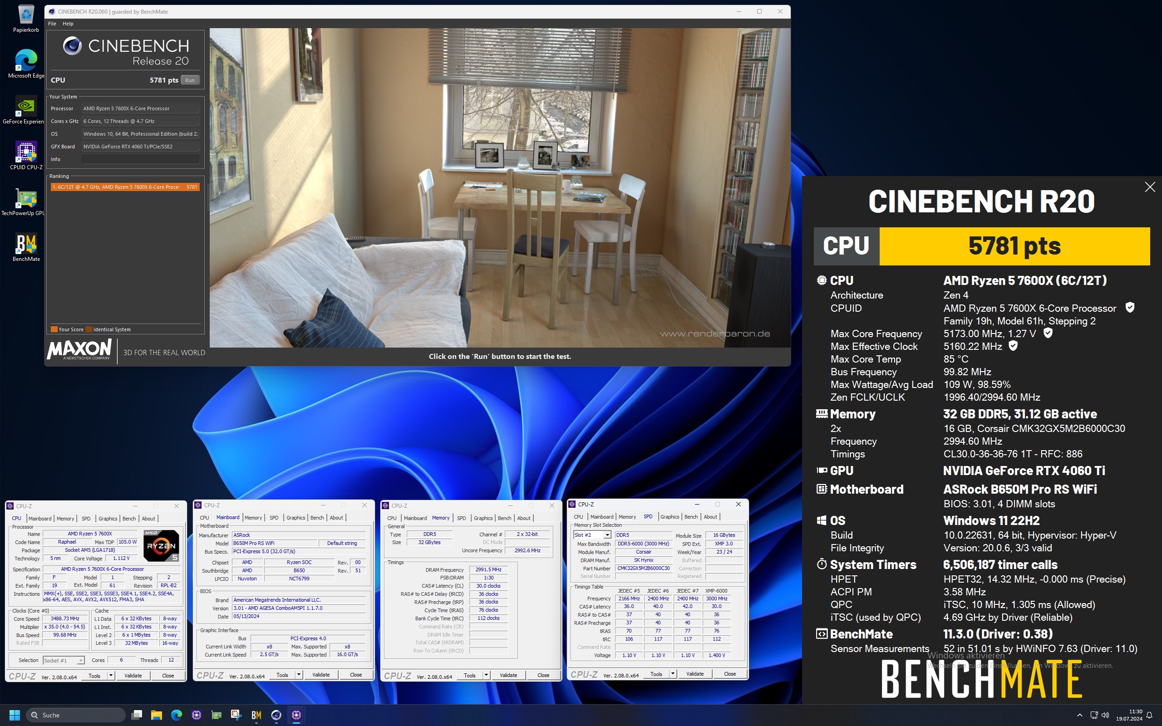This screenshot has width=1162, height=726.
Task: Open the volume tray icon
Action: (x=1105, y=715)
